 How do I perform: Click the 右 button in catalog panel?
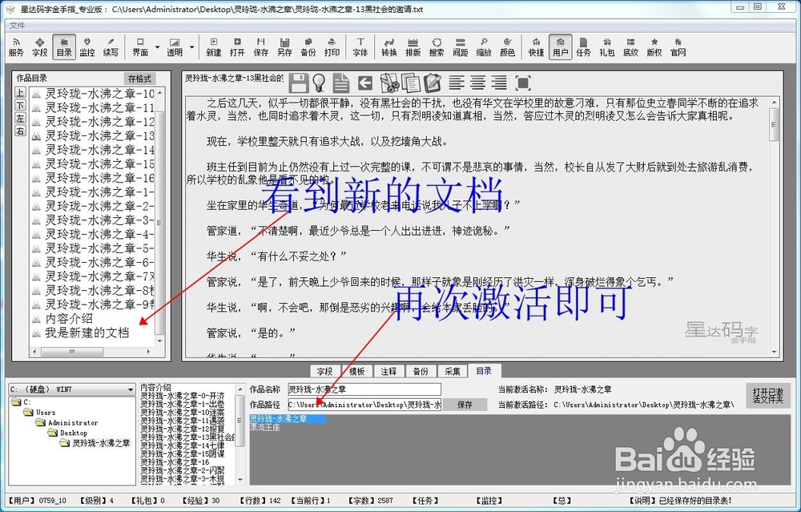click(20, 131)
